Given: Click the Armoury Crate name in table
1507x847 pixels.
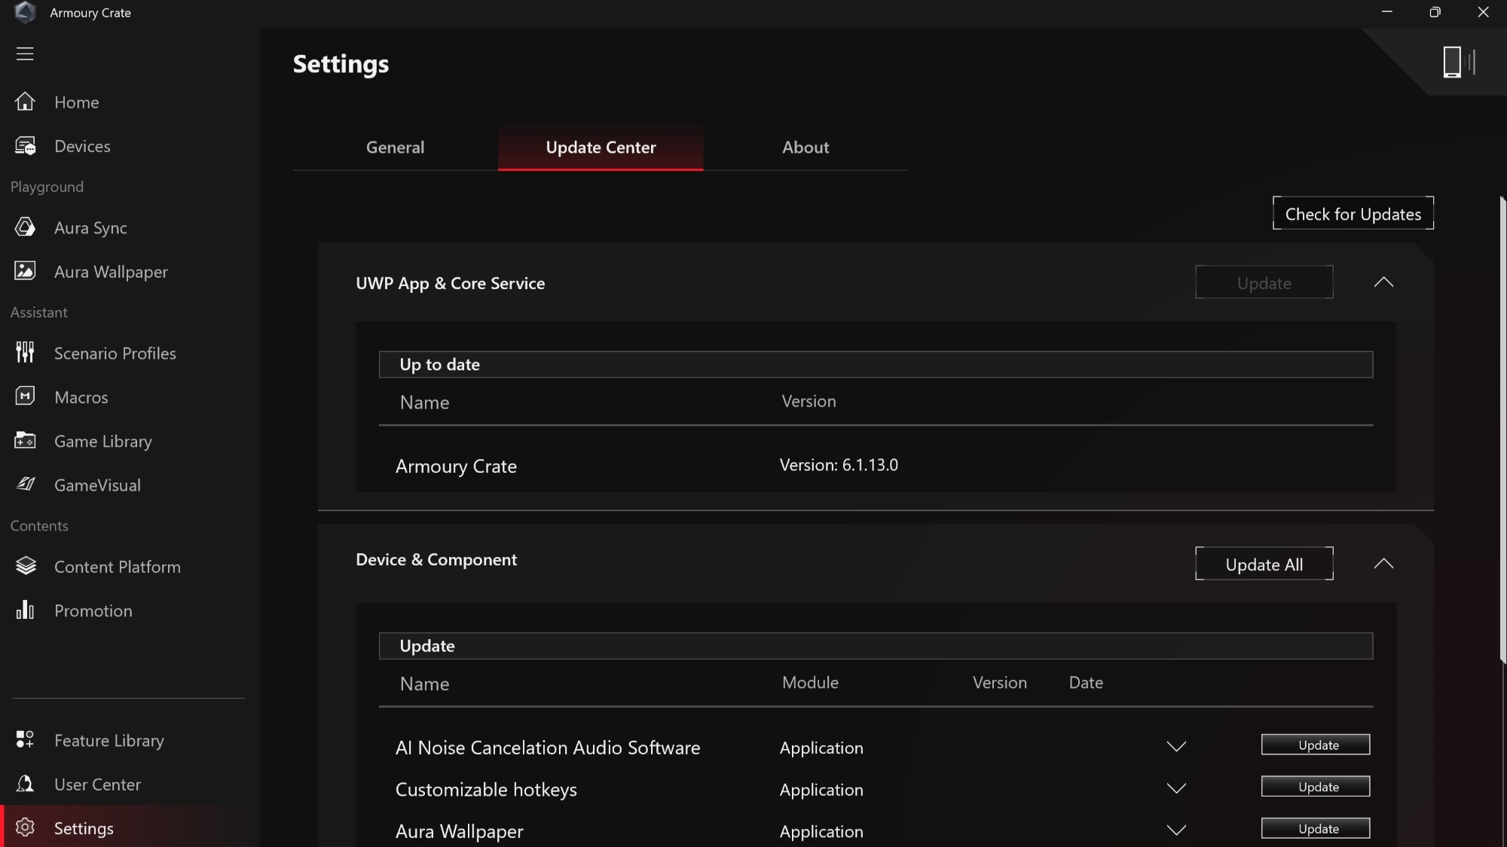Looking at the screenshot, I should click(x=456, y=466).
